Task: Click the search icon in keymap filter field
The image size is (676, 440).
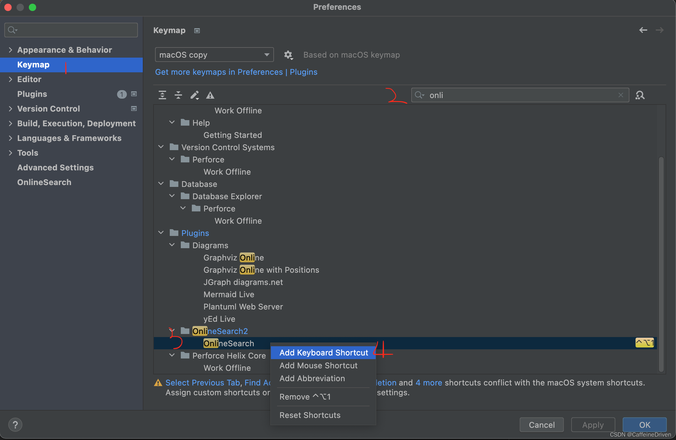Action: click(x=419, y=95)
